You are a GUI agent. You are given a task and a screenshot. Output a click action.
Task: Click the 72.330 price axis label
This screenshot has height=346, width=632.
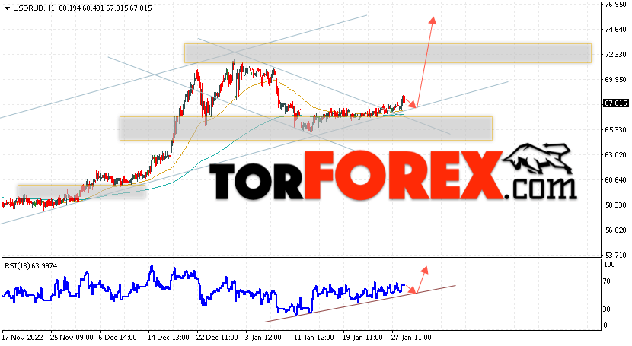tap(615, 54)
